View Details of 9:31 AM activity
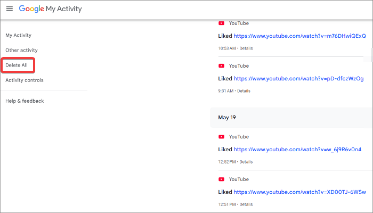Screen dimensions: 373x213 [244, 91]
